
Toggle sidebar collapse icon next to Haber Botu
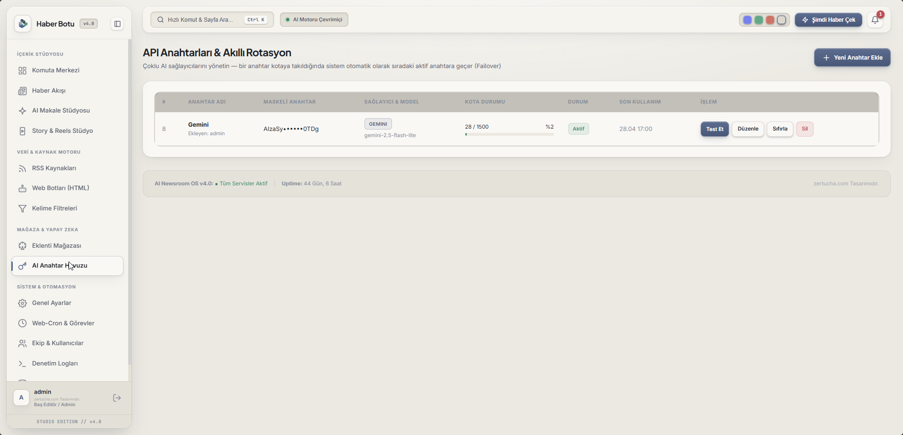[117, 24]
